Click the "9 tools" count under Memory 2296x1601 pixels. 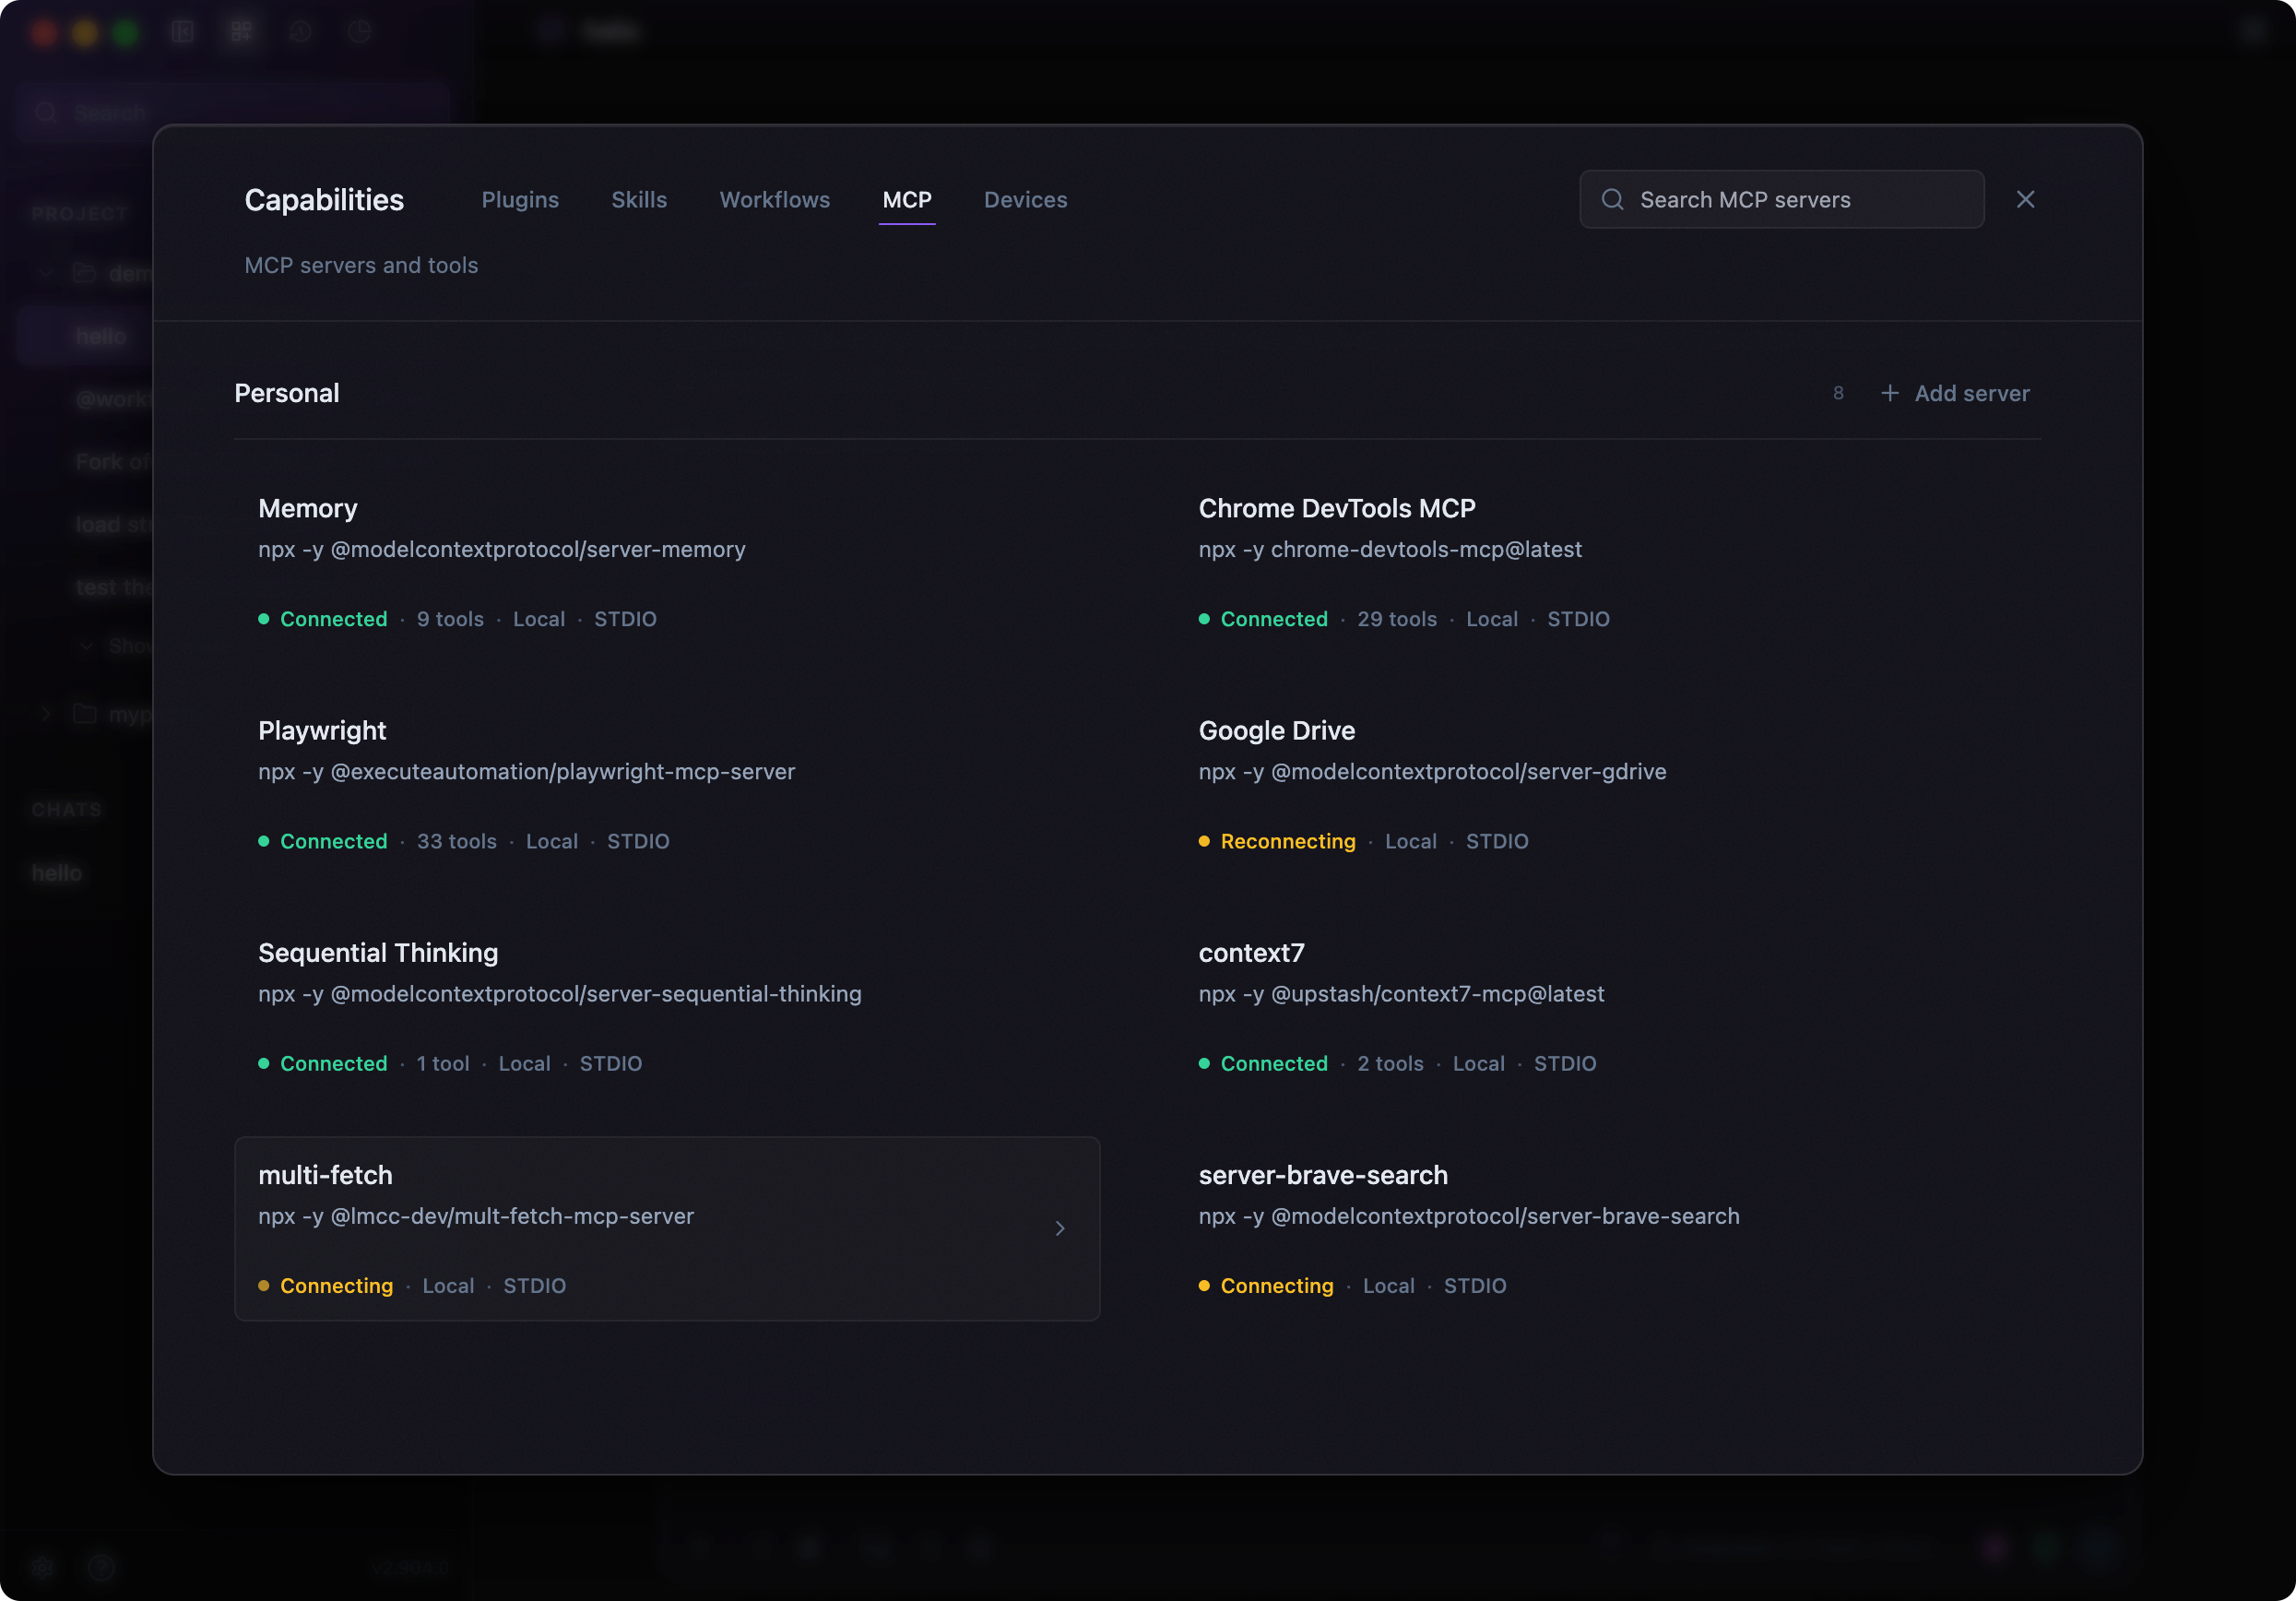point(450,619)
